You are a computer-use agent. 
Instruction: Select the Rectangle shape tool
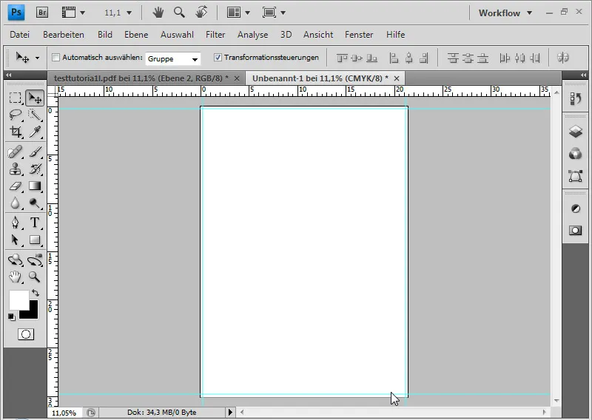pyautogui.click(x=35, y=240)
